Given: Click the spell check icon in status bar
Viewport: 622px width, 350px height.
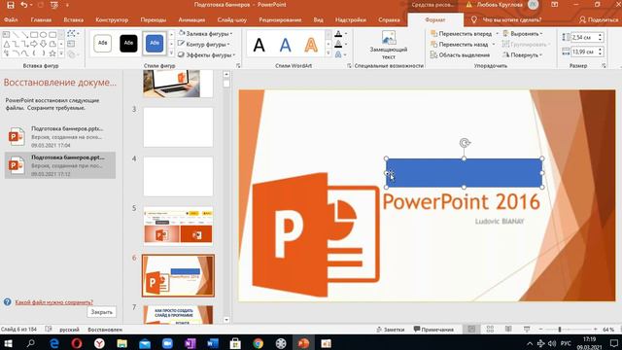Looking at the screenshot, I should pos(49,330).
